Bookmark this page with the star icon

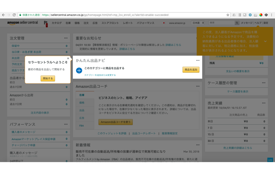[x=228, y=15]
